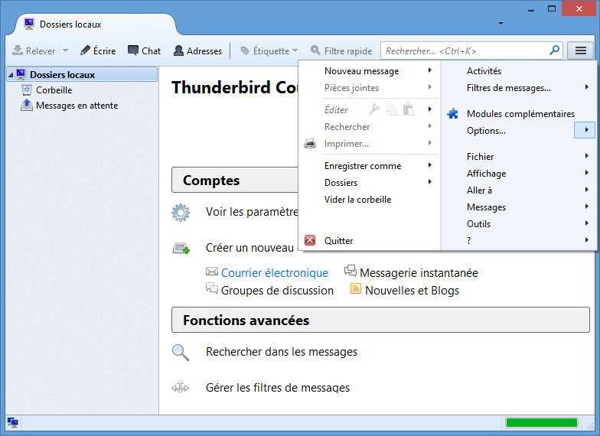Click the copy icon beside Éditer
The height and width of the screenshot is (436, 600).
(x=392, y=109)
